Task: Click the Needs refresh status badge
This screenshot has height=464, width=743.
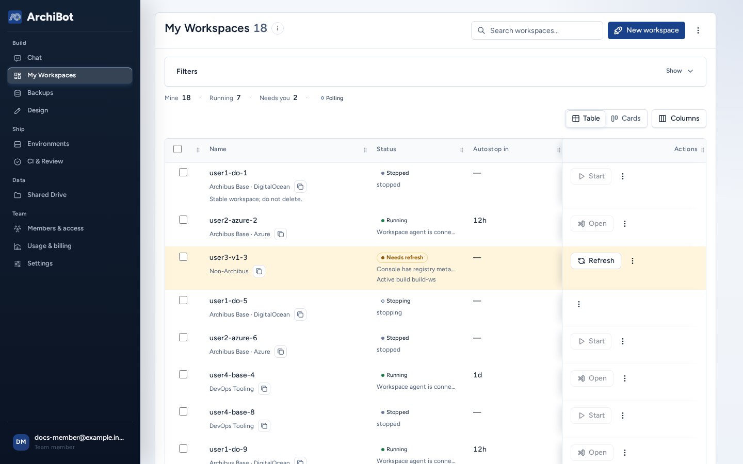Action: click(402, 258)
